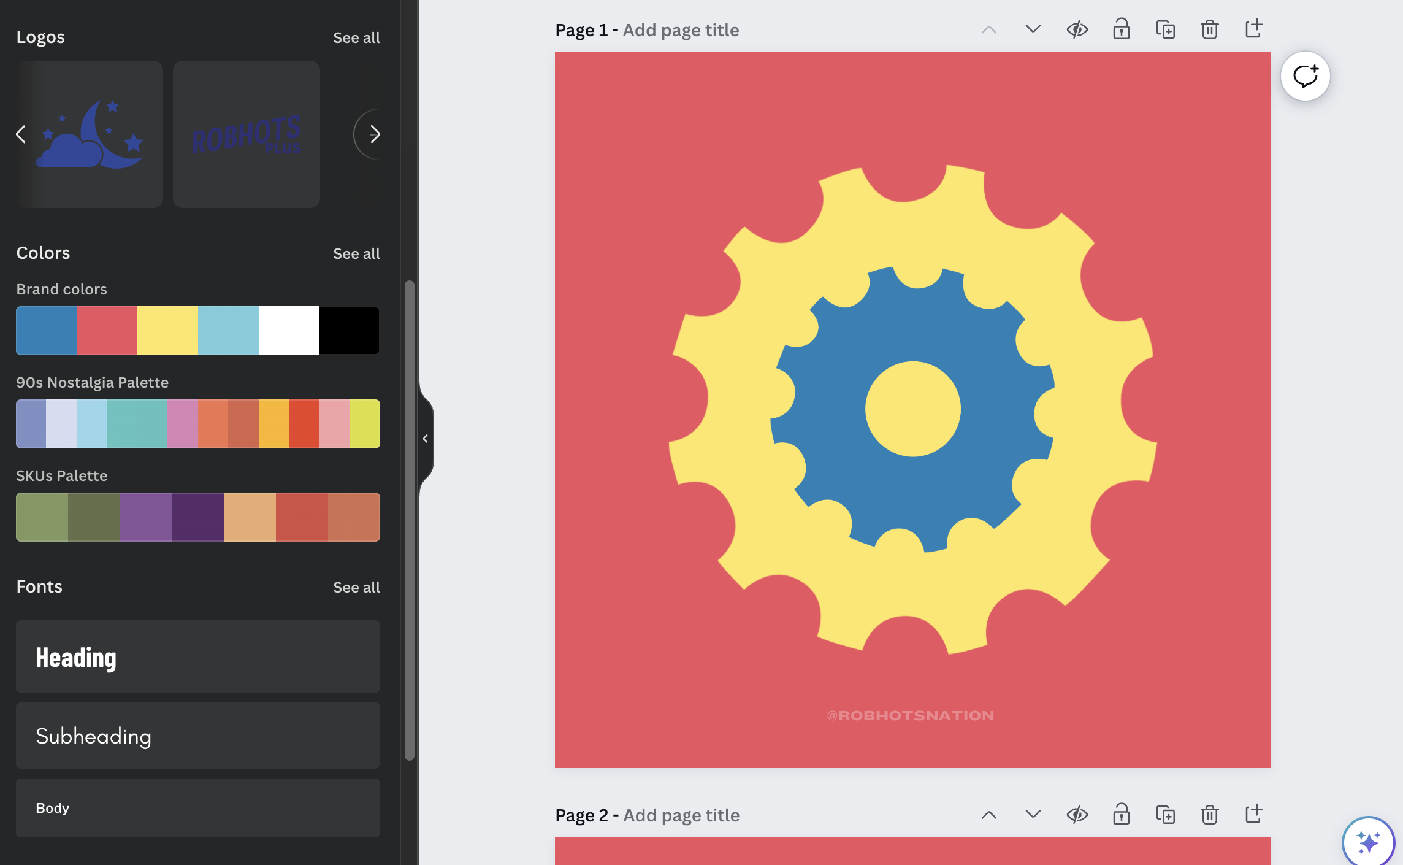The image size is (1403, 865).
Task: Toggle the lock on Page 1
Action: click(1121, 29)
